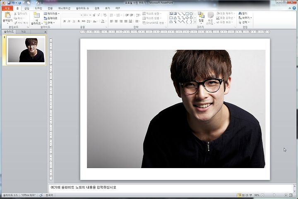Image resolution: width=298 pixels, height=199 pixels.
Task: Click the Paste (붙여넣기) icon
Action: pyautogui.click(x=7, y=15)
